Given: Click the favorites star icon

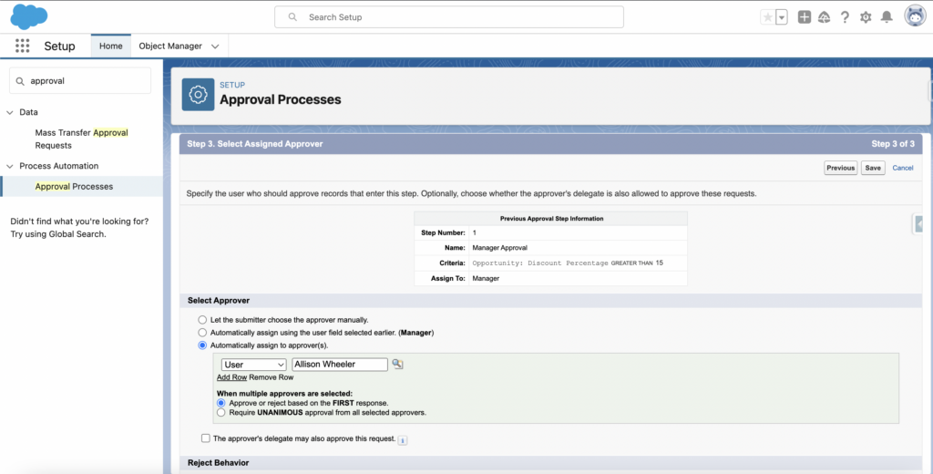Looking at the screenshot, I should point(768,17).
